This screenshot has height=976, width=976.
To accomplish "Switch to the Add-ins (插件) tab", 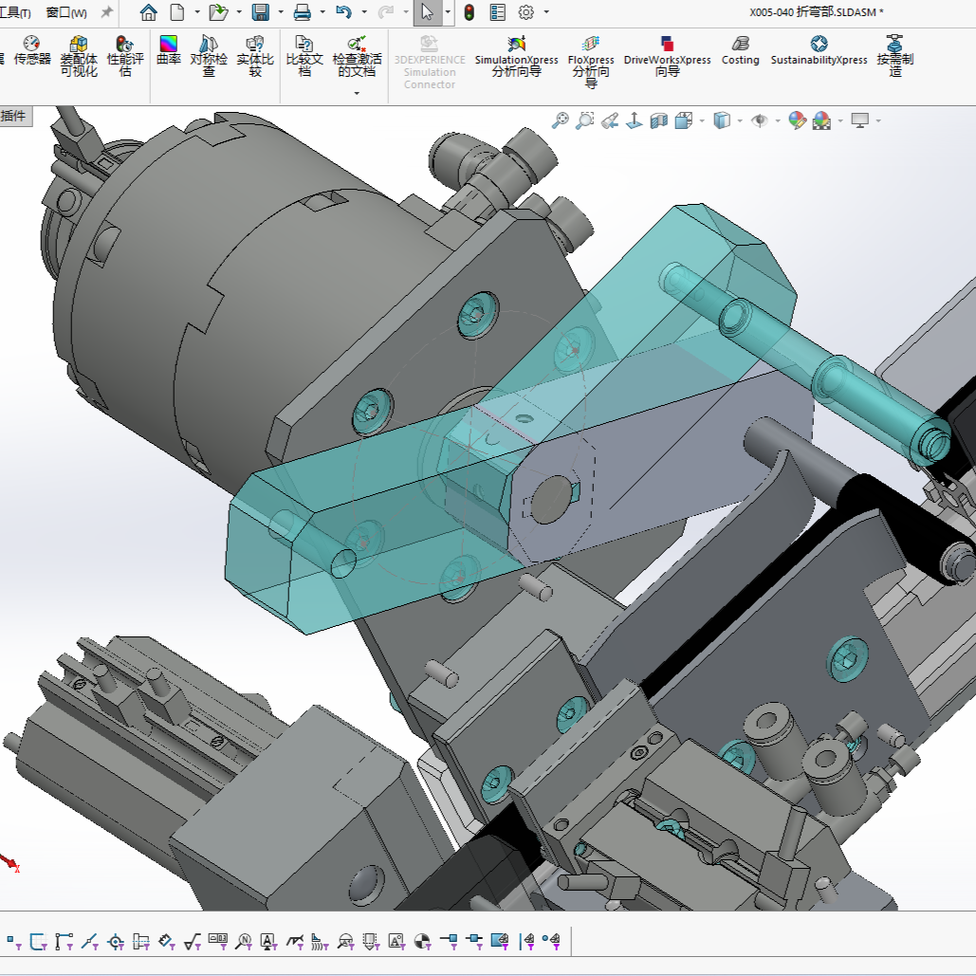I will [x=14, y=116].
